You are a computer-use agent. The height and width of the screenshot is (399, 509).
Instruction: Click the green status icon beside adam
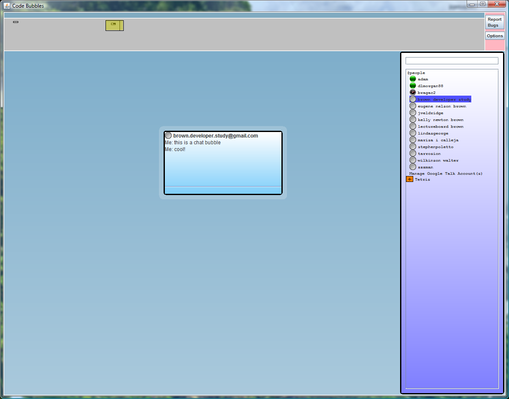pos(413,79)
